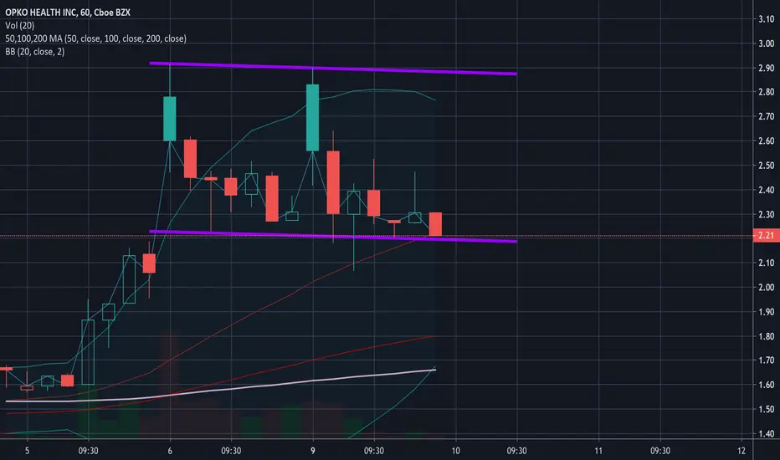This screenshot has width=780, height=460.
Task: Click the 2.40 price axis label
Action: tap(766, 190)
